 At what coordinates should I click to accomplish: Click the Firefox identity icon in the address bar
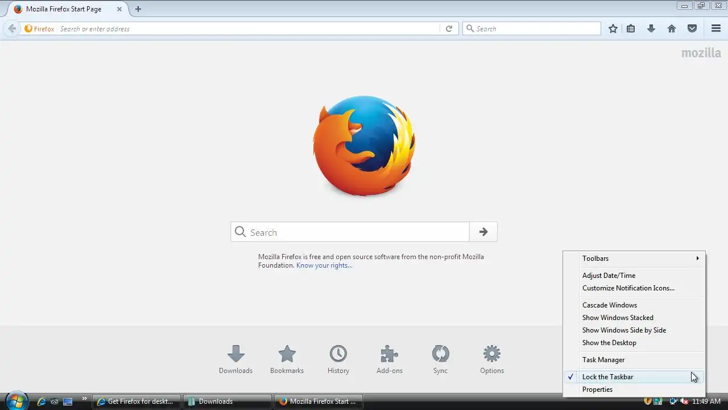(x=39, y=28)
